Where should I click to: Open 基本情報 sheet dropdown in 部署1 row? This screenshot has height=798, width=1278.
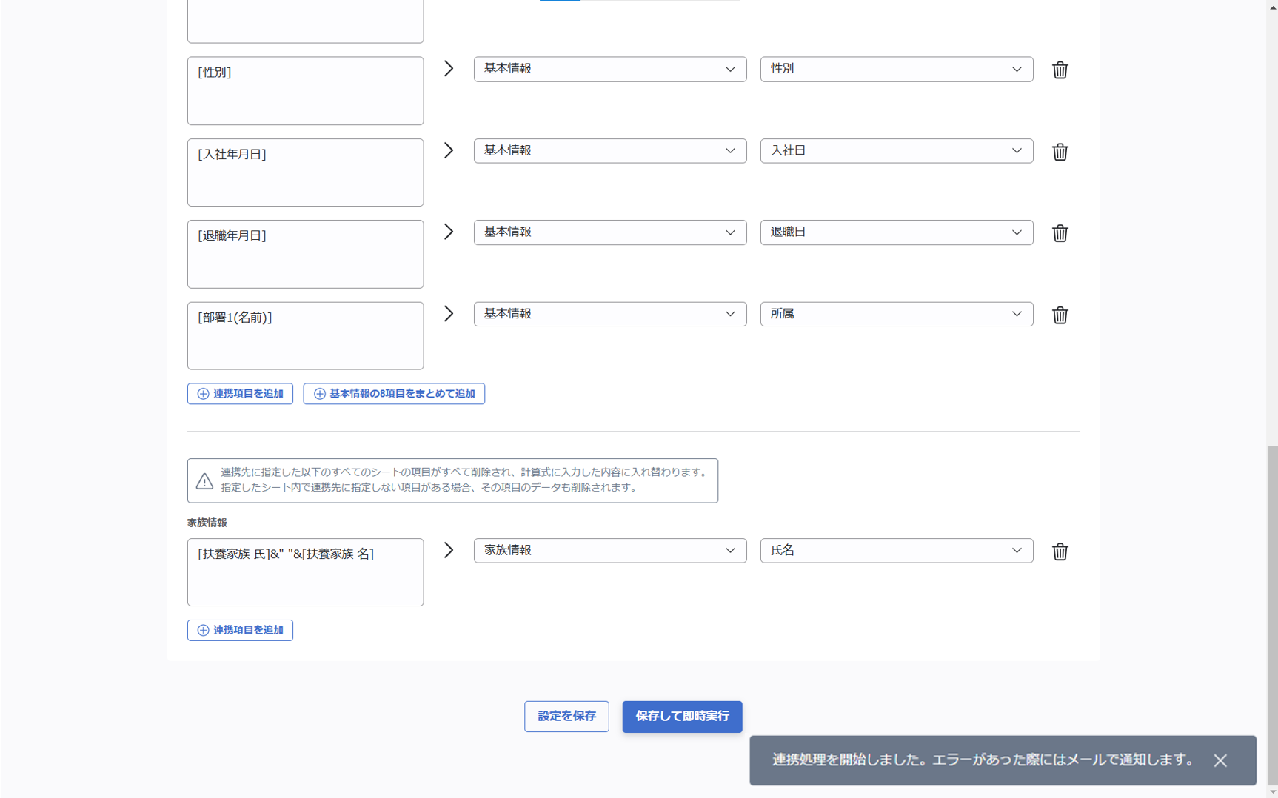click(610, 314)
